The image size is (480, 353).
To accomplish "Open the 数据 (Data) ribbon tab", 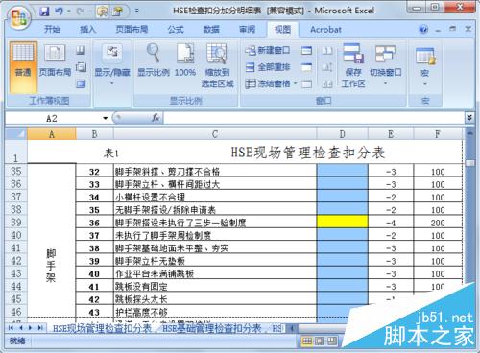I will [x=211, y=30].
